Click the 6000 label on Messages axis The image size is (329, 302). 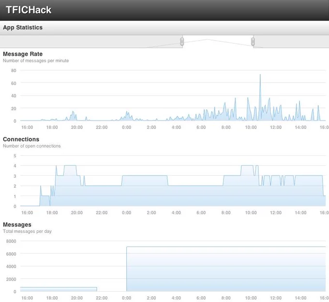[11, 254]
